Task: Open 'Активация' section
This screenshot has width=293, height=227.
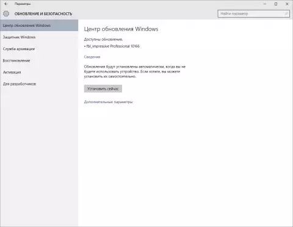Action: click(x=39, y=72)
